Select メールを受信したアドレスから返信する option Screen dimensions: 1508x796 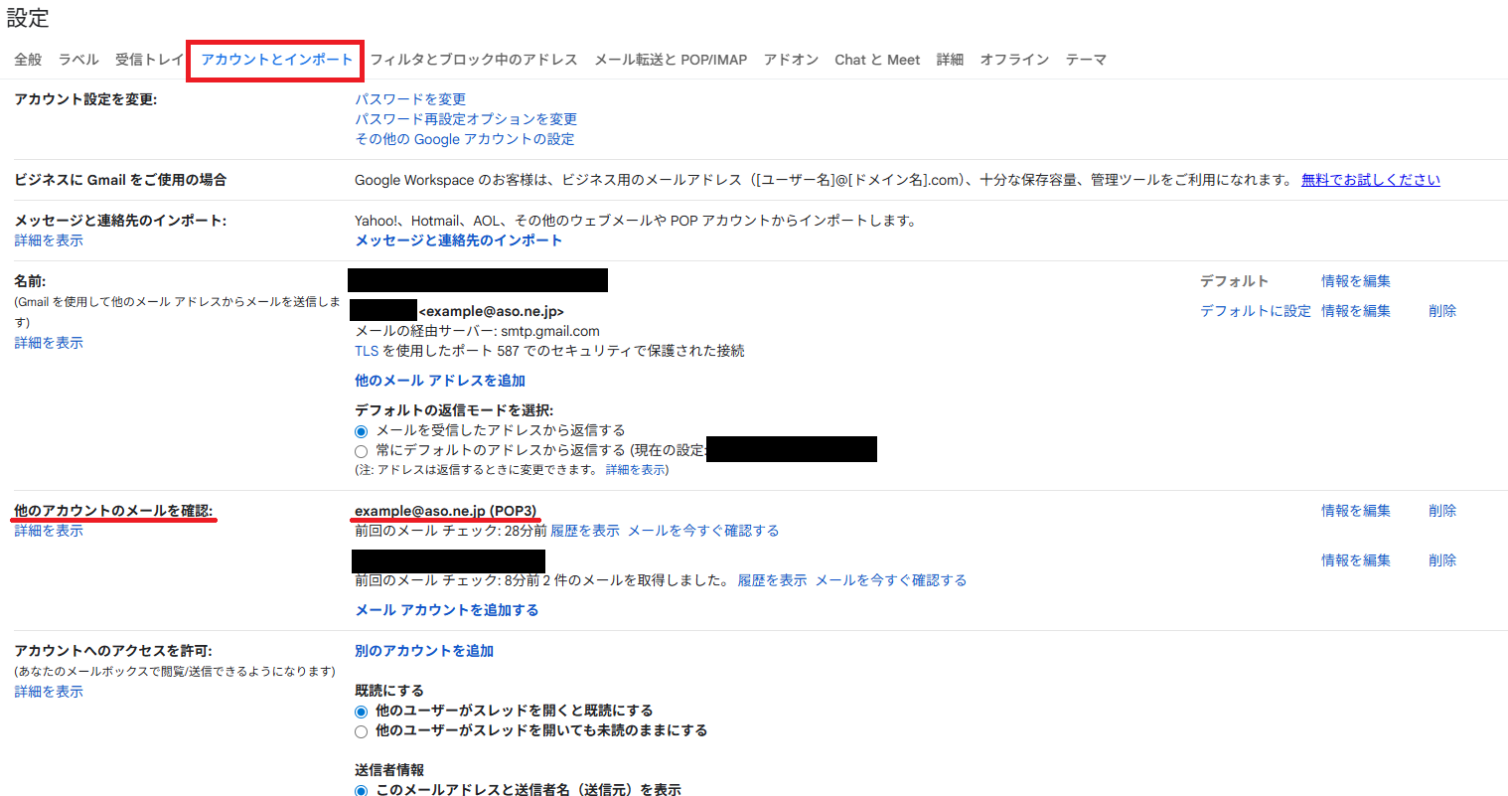pyautogui.click(x=359, y=431)
